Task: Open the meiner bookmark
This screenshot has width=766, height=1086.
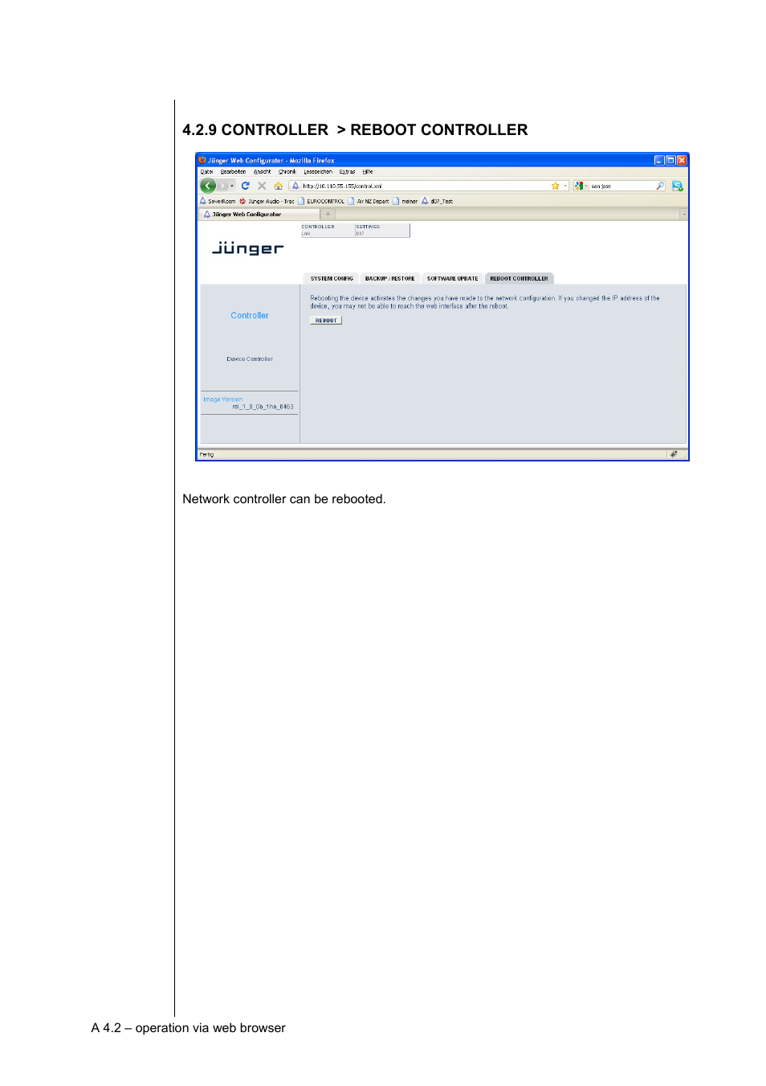Action: (405, 201)
